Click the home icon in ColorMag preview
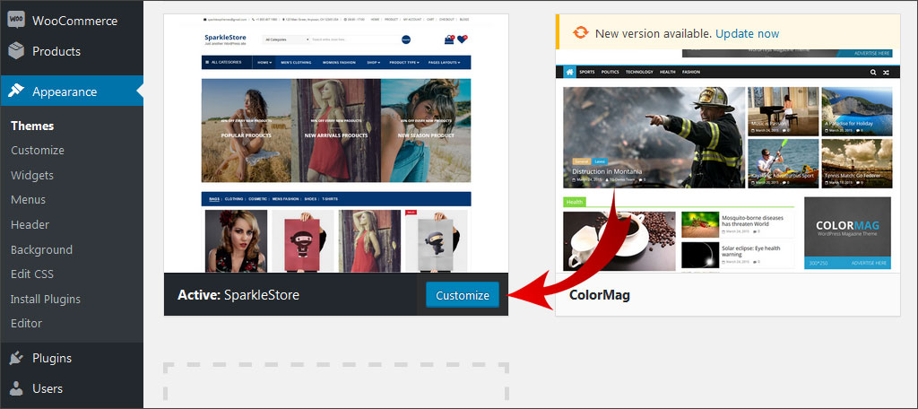 pyautogui.click(x=569, y=72)
